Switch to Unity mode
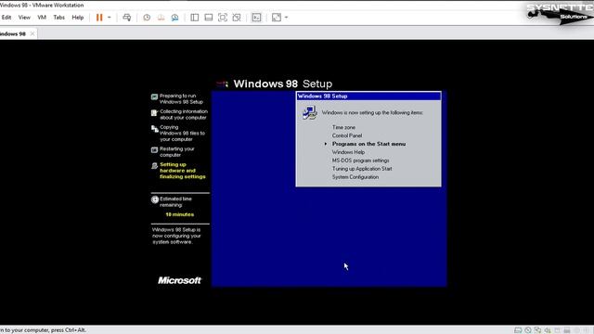The height and width of the screenshot is (334, 594). pyautogui.click(x=237, y=18)
